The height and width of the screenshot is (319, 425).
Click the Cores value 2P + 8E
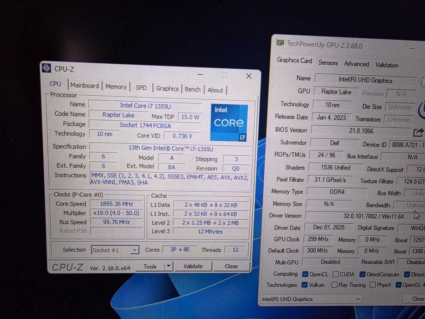coord(180,250)
